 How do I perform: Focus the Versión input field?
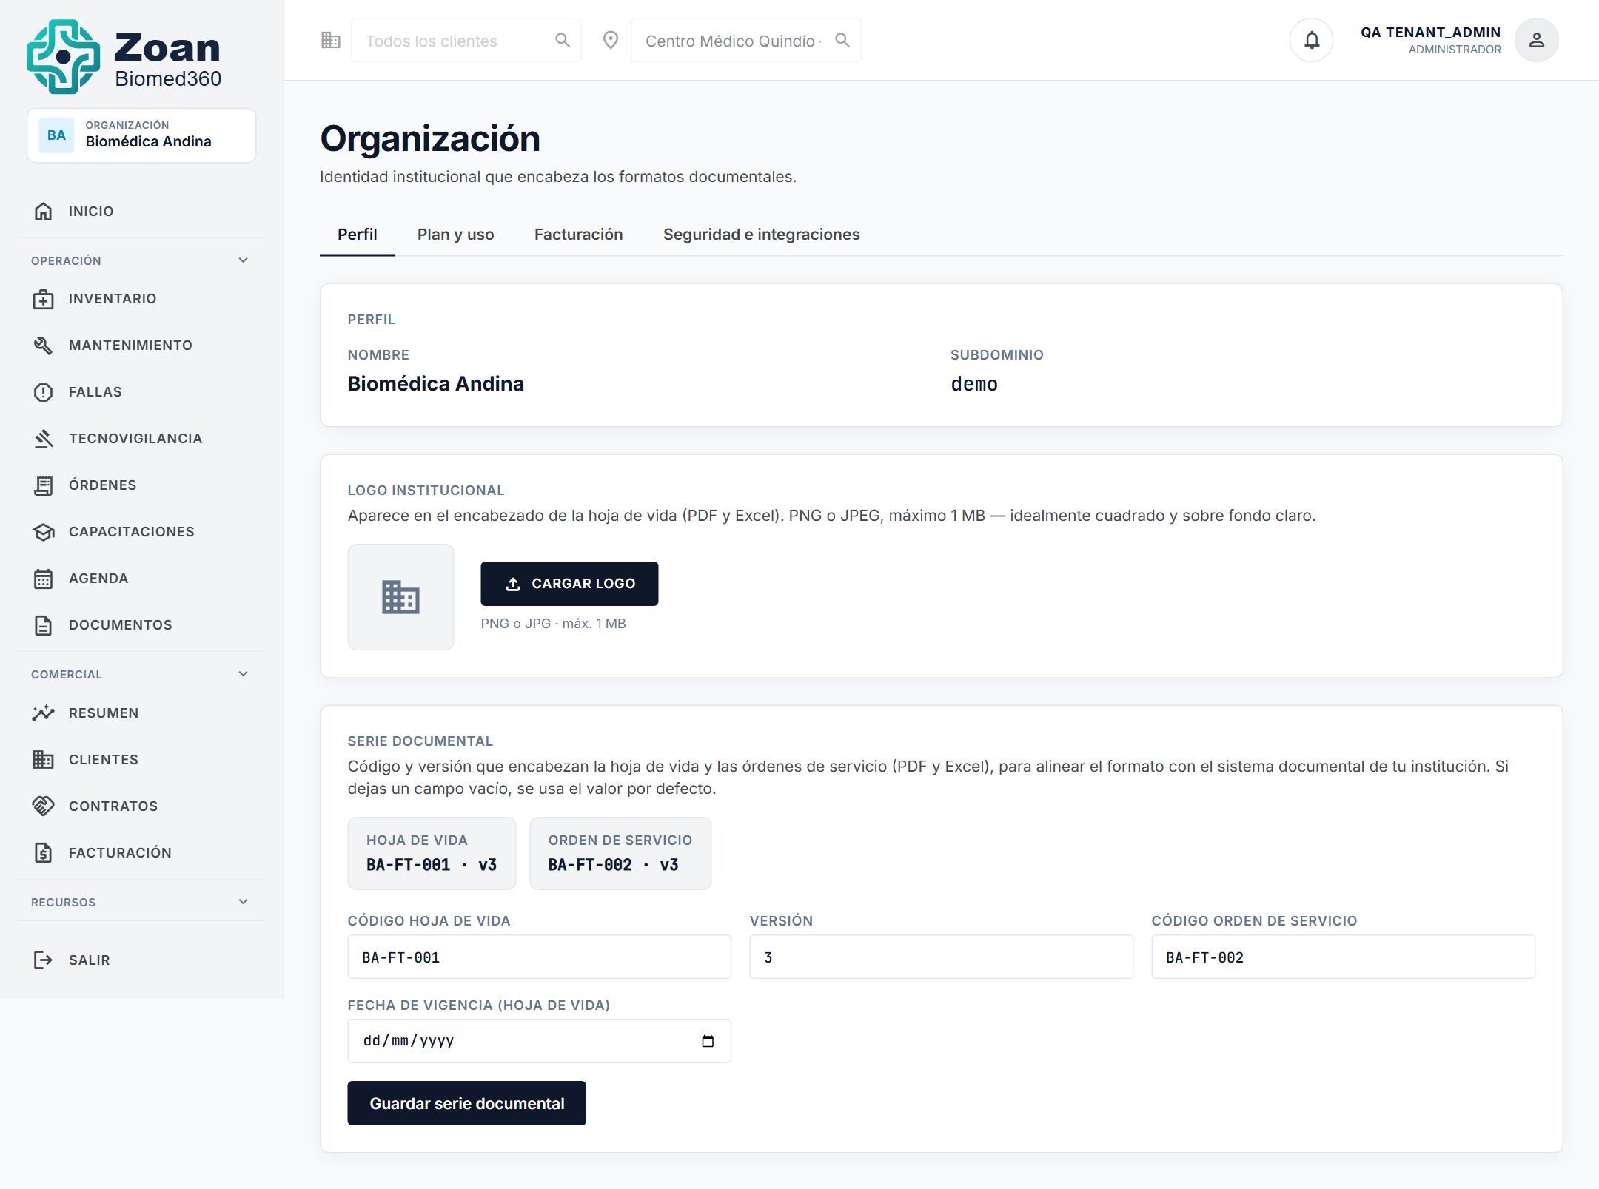(942, 957)
